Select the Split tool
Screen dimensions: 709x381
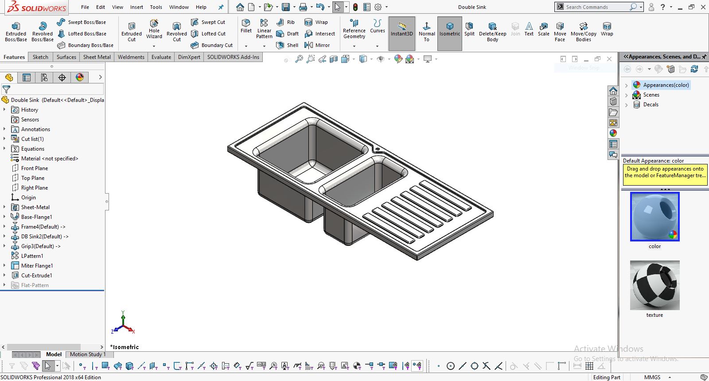tap(469, 28)
